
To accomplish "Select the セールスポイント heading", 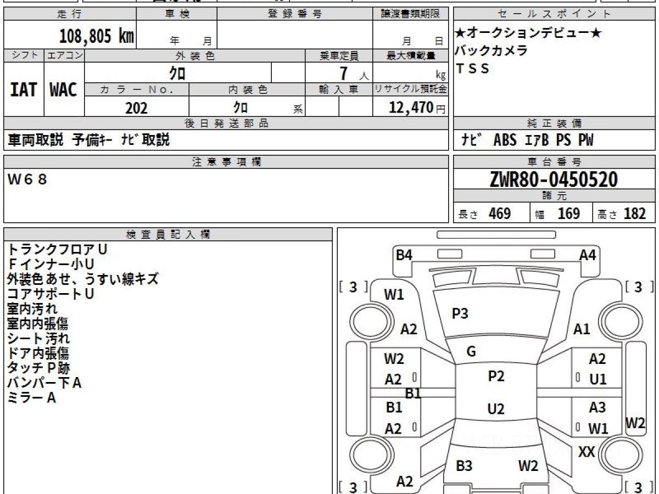I will 555,14.
